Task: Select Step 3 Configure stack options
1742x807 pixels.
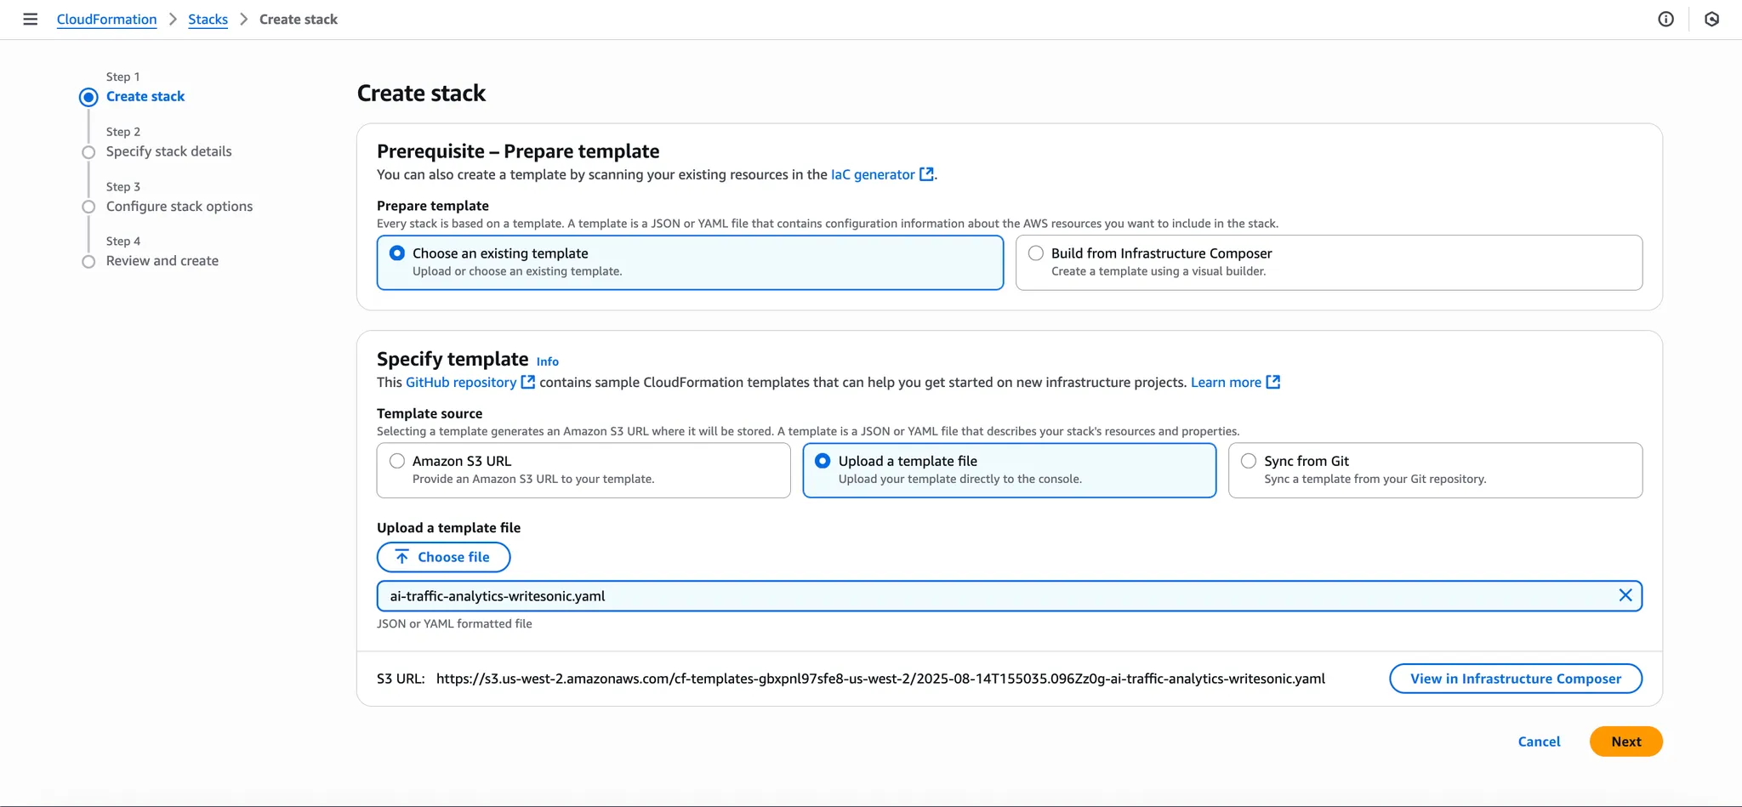Action: (x=179, y=206)
